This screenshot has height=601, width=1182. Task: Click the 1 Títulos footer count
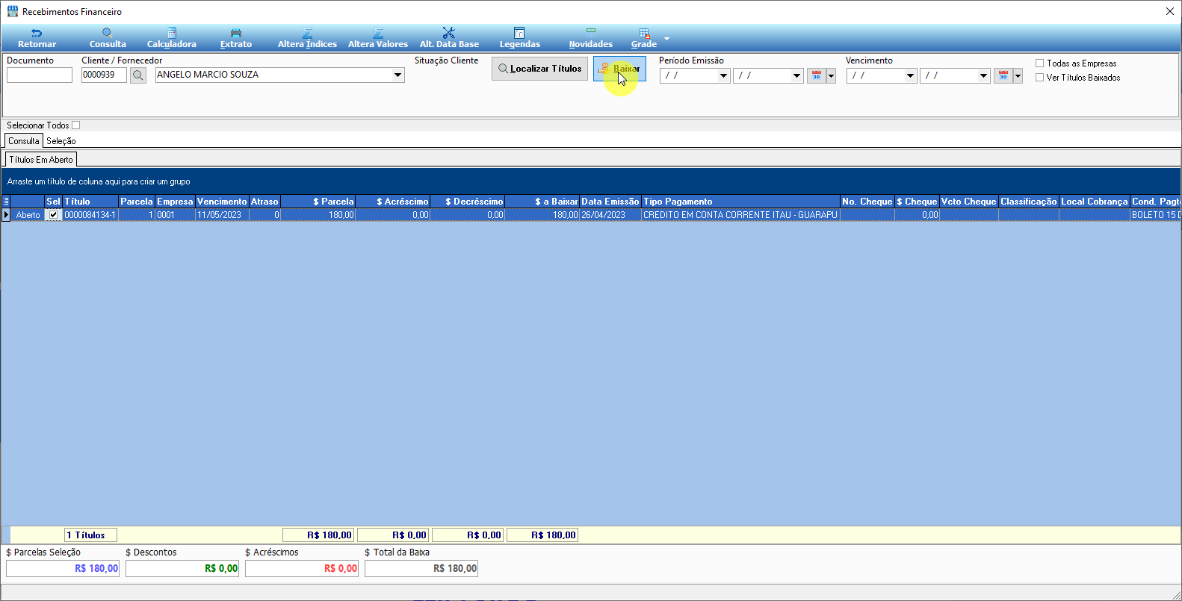[90, 535]
